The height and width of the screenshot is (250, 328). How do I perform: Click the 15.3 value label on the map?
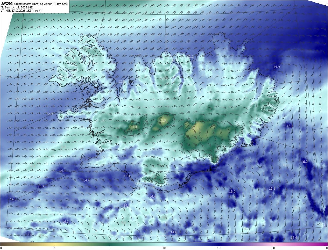(272, 188)
